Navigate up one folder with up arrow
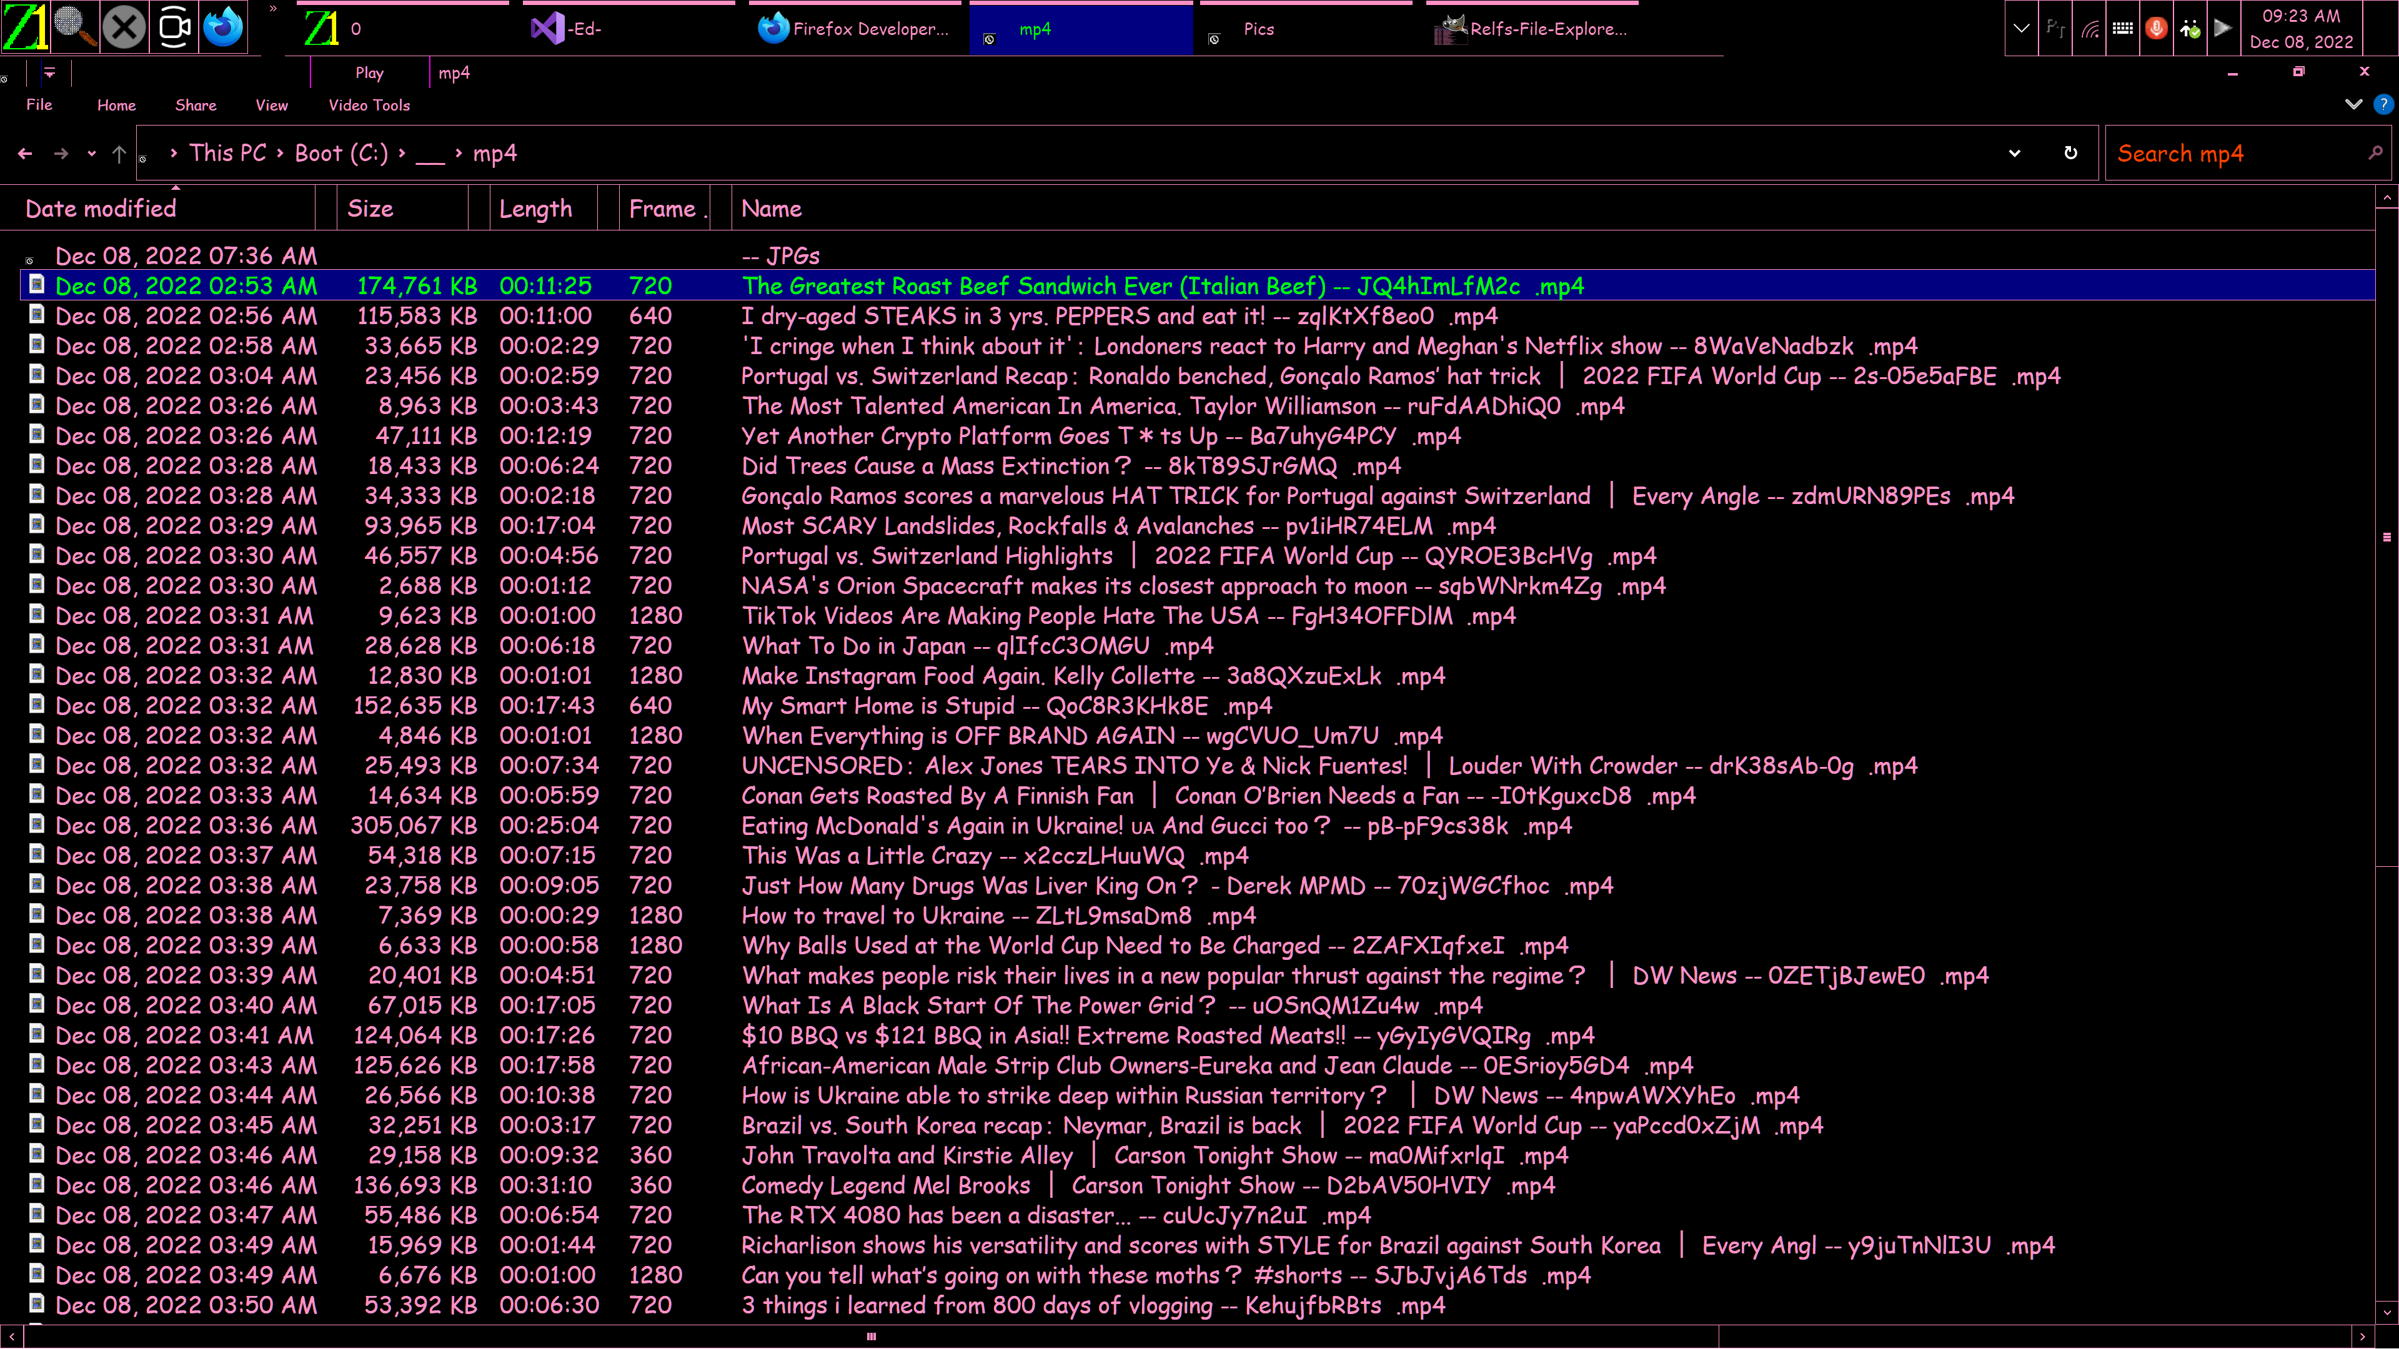 tap(119, 154)
